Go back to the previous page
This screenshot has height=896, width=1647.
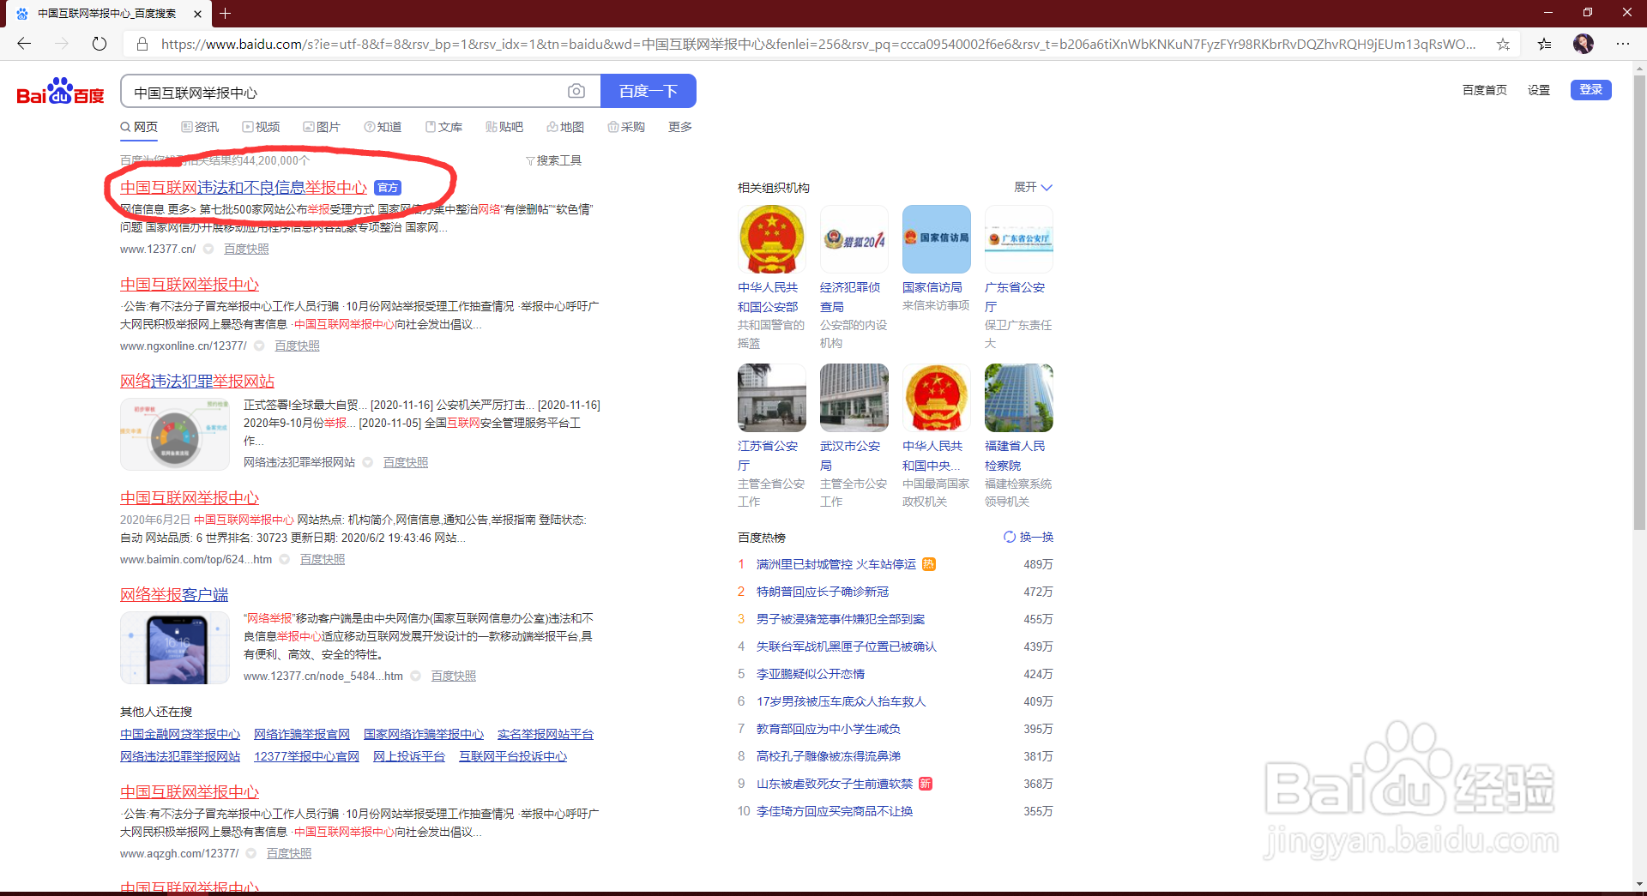pyautogui.click(x=24, y=44)
